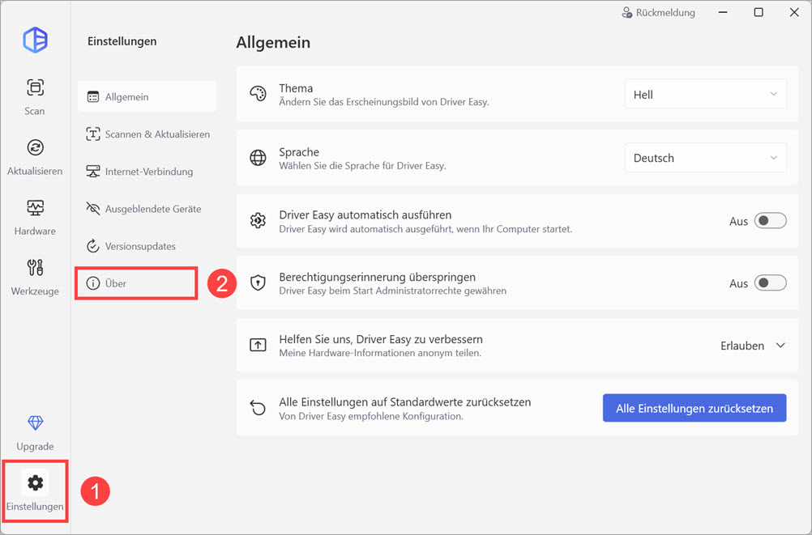Click text 'Ändern Sie das Erscheinungsbild von Driver Easy.'

pyautogui.click(x=384, y=102)
